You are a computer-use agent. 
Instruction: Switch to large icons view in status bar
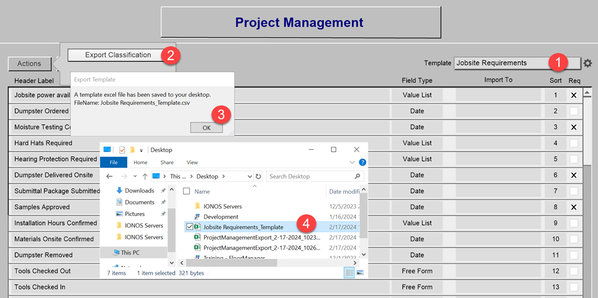coord(359,272)
